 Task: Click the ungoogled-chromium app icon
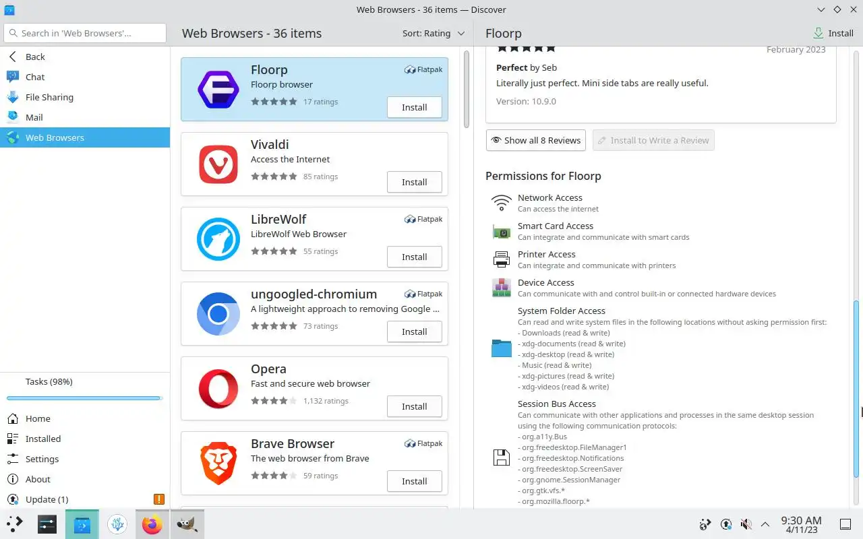[x=218, y=314]
